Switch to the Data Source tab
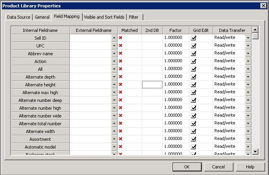 18,17
